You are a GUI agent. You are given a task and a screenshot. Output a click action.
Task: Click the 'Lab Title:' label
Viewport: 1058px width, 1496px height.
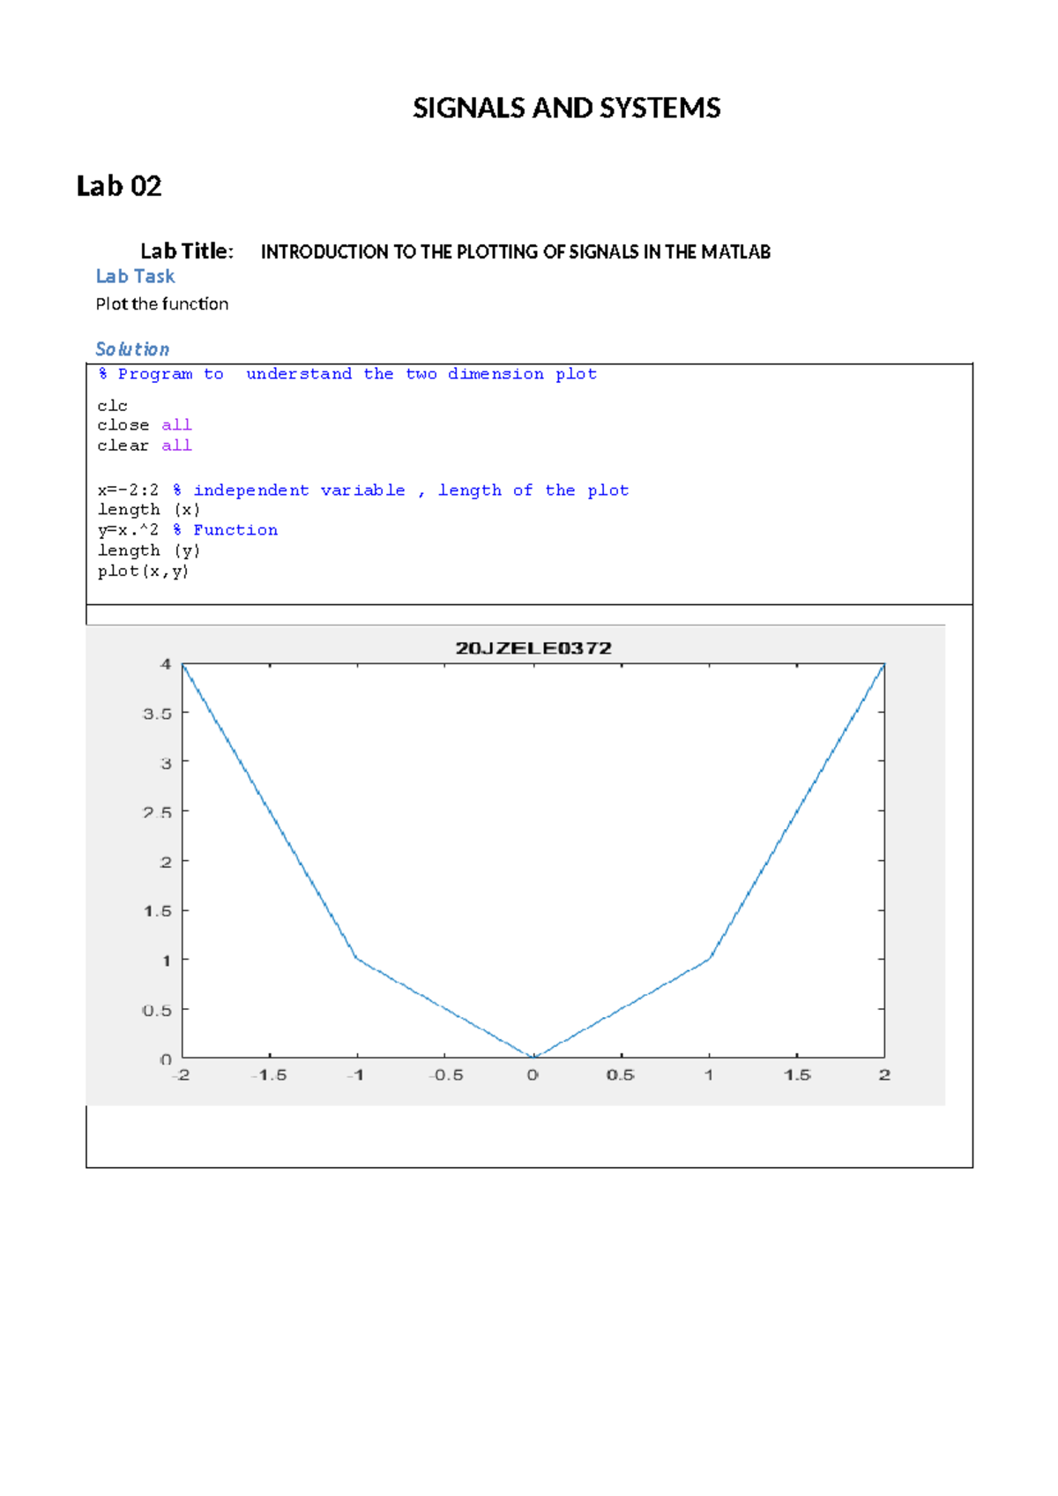point(187,251)
